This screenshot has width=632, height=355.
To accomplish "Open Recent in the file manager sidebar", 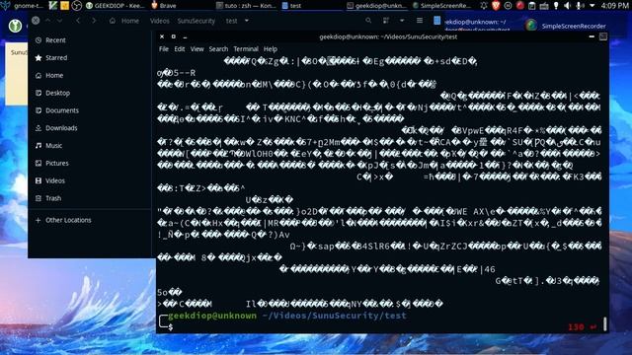I will 55,40.
